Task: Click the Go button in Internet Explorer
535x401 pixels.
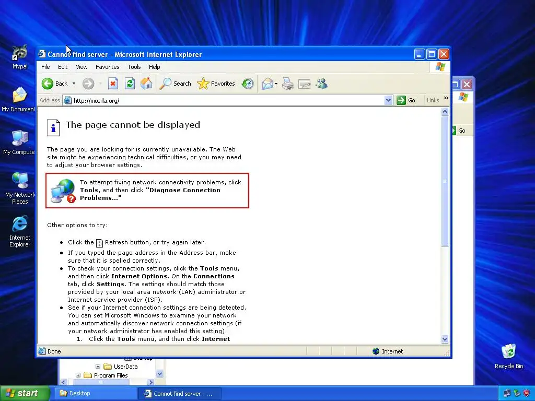Action: pyautogui.click(x=405, y=100)
